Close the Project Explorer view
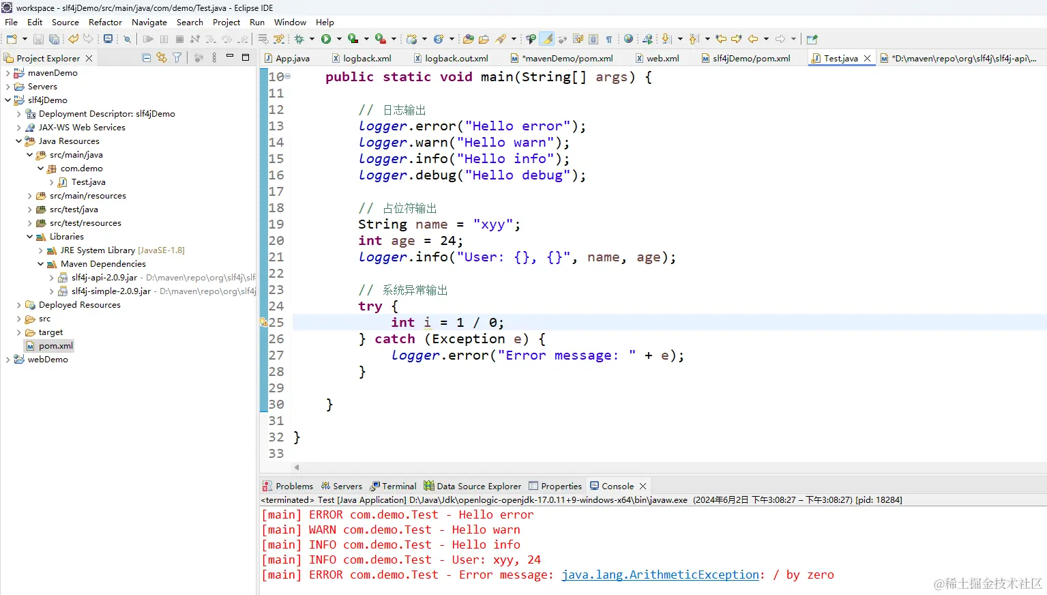This screenshot has height=595, width=1047. point(89,59)
